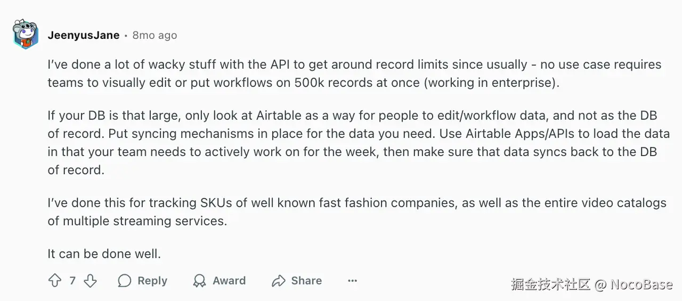Click the paragraph beginning 'If your DB is'
The width and height of the screenshot is (682, 301).
pos(359,143)
